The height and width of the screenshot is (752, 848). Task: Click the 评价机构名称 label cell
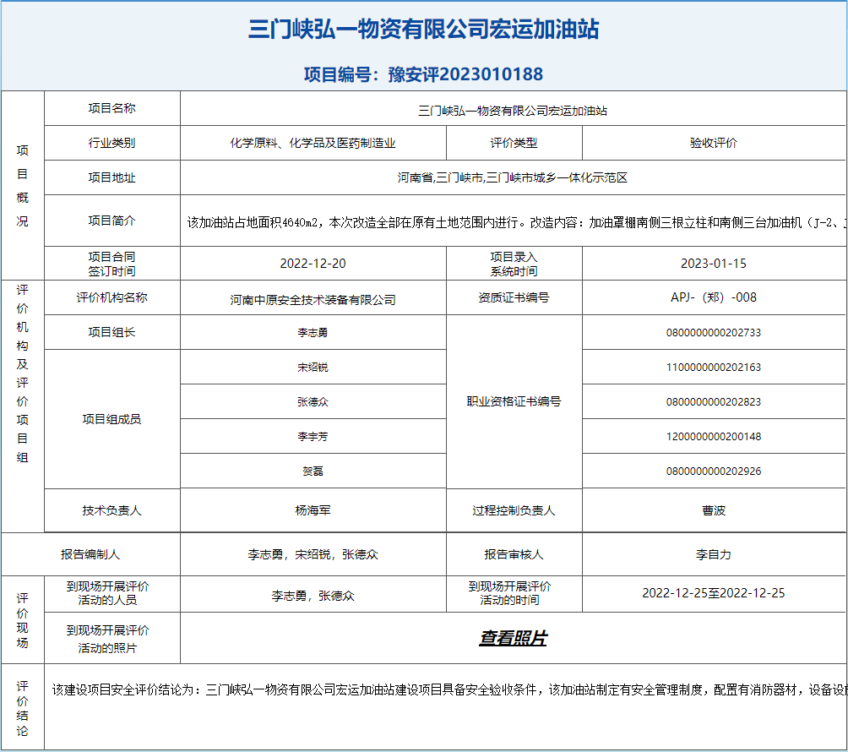click(x=112, y=297)
